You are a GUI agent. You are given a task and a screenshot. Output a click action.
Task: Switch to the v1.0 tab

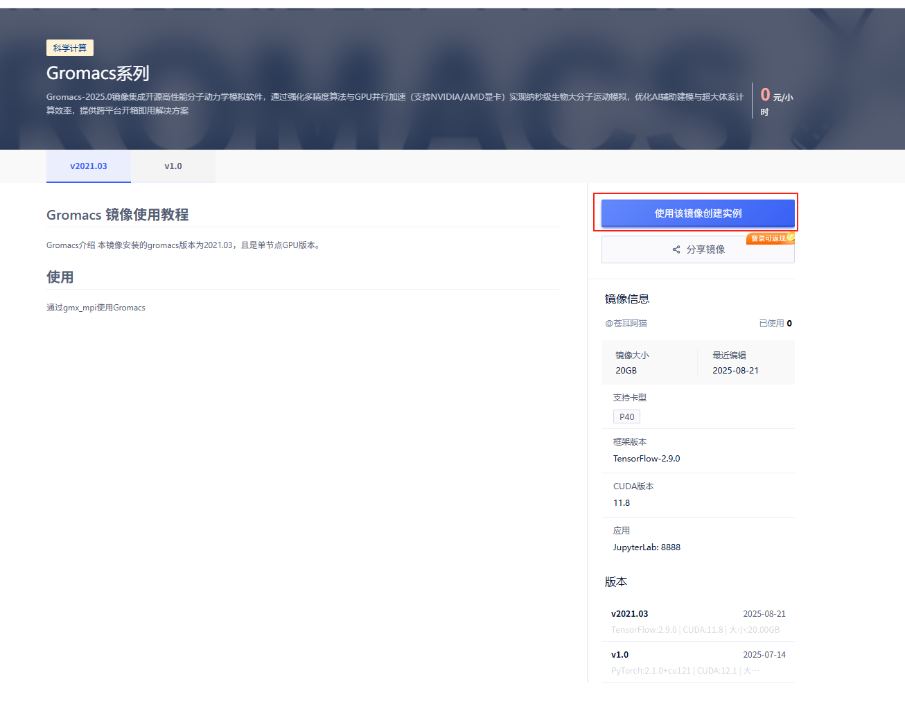173,166
